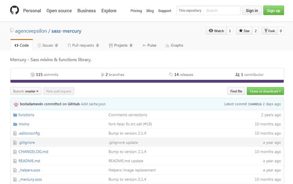The image size is (293, 184).
Task: Open the sass-mercury repository link
Action: (66, 31)
